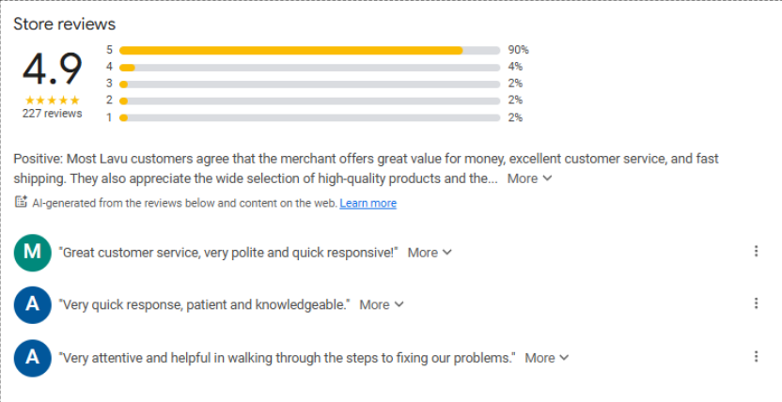
Task: Click the 227 reviews count
Action: [52, 114]
